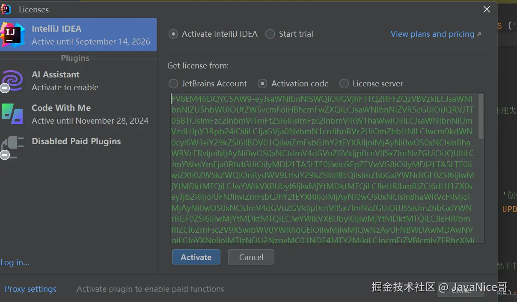Select JetBrains Account as license source

click(173, 83)
